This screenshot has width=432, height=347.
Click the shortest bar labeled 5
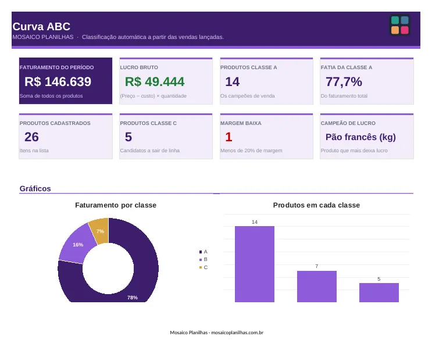tap(379, 292)
